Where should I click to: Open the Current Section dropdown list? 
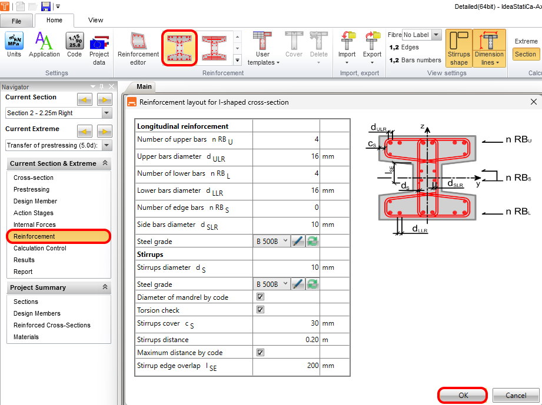tap(107, 113)
